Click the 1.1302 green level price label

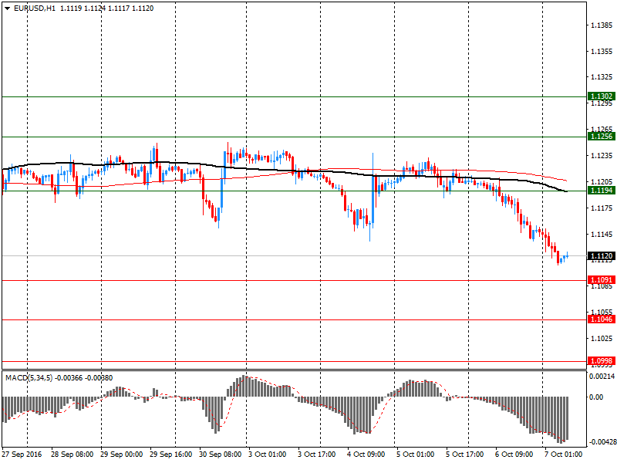(x=602, y=96)
